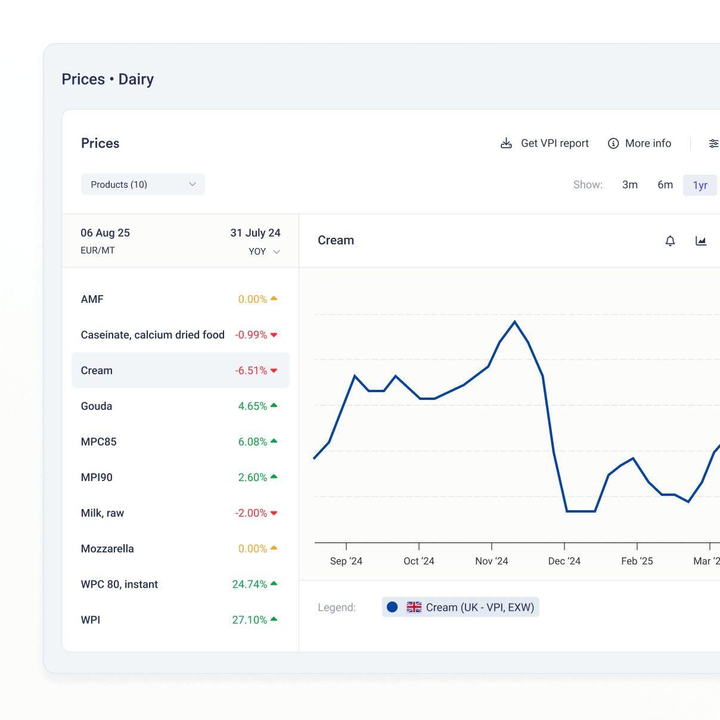Screen dimensions: 720x720
Task: Open the filter settings sliders icon
Action: (x=713, y=144)
